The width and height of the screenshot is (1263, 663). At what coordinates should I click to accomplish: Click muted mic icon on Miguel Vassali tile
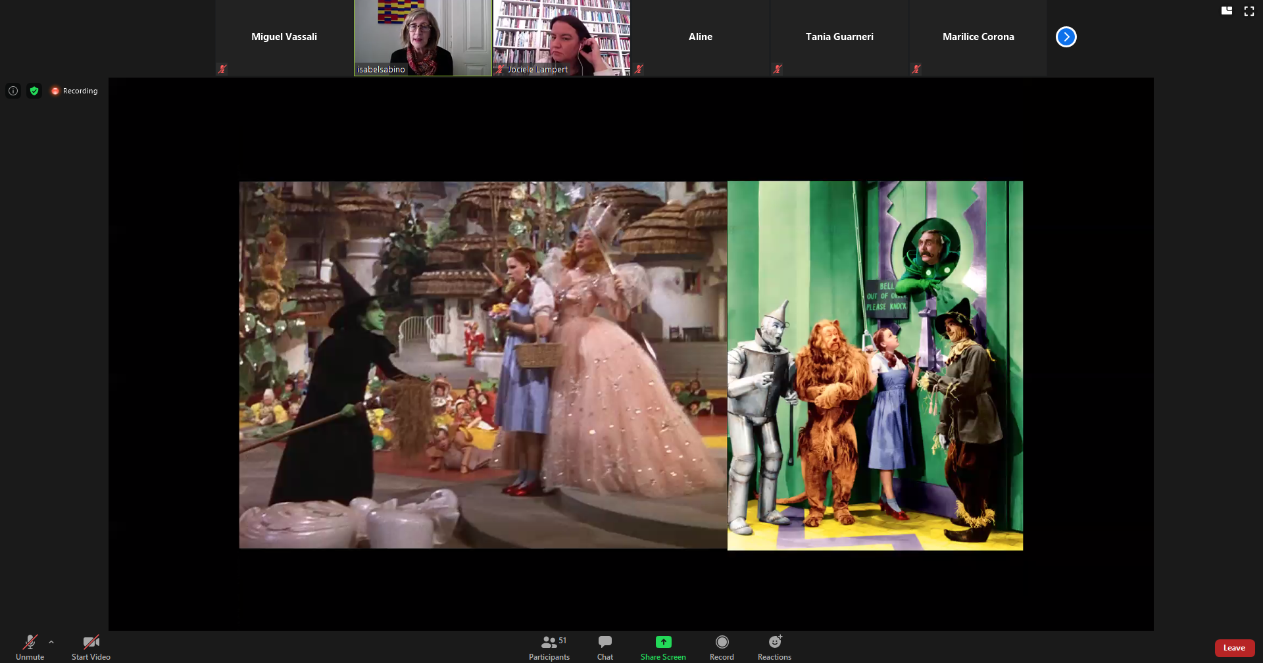point(222,69)
